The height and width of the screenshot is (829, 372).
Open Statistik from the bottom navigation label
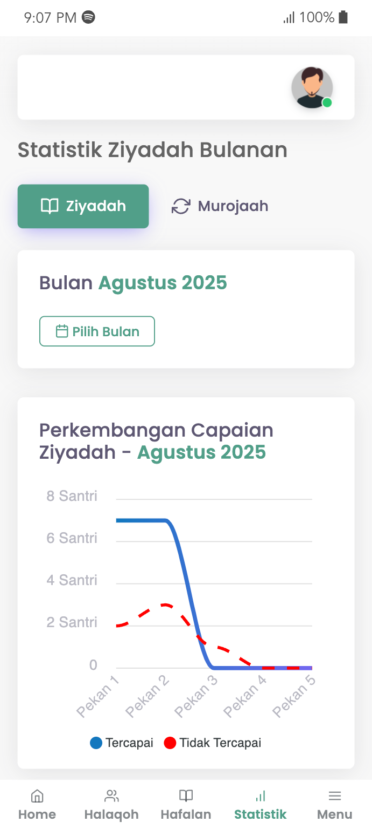pyautogui.click(x=260, y=814)
